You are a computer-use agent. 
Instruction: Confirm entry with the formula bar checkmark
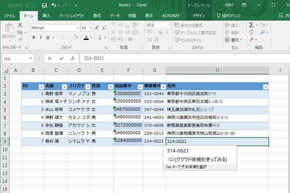click(61, 58)
